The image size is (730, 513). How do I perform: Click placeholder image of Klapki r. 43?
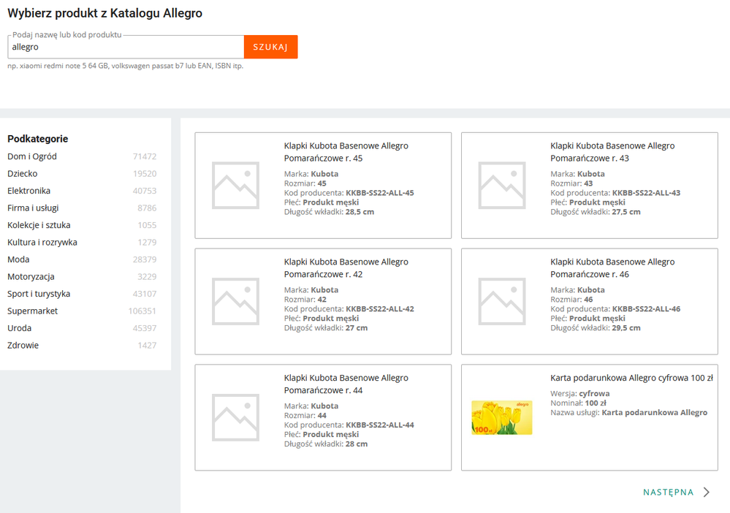(501, 185)
